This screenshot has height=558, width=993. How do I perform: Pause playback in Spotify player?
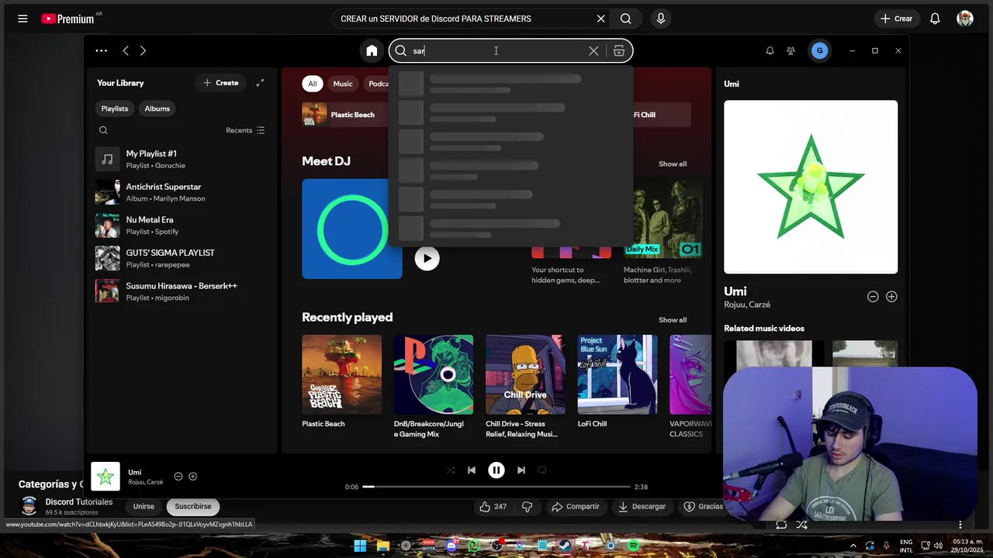[496, 470]
